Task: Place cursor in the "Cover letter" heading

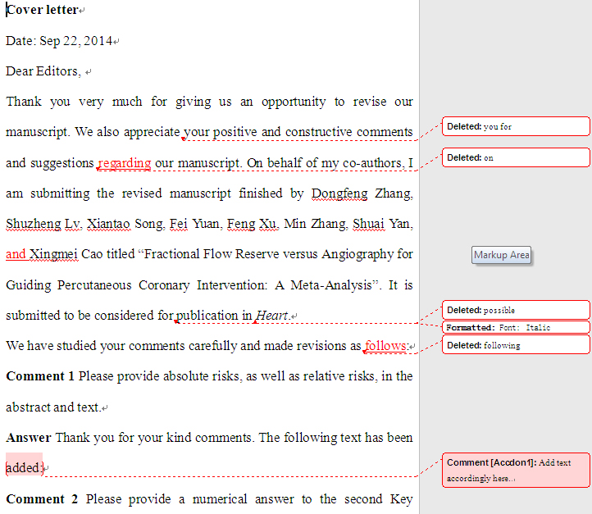Action: coord(42,10)
